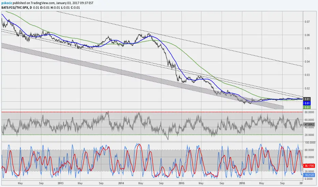This screenshot has height=187, width=318.
Task: Select the blue 0.01 moving average tag
Action: pyautogui.click(x=307, y=103)
